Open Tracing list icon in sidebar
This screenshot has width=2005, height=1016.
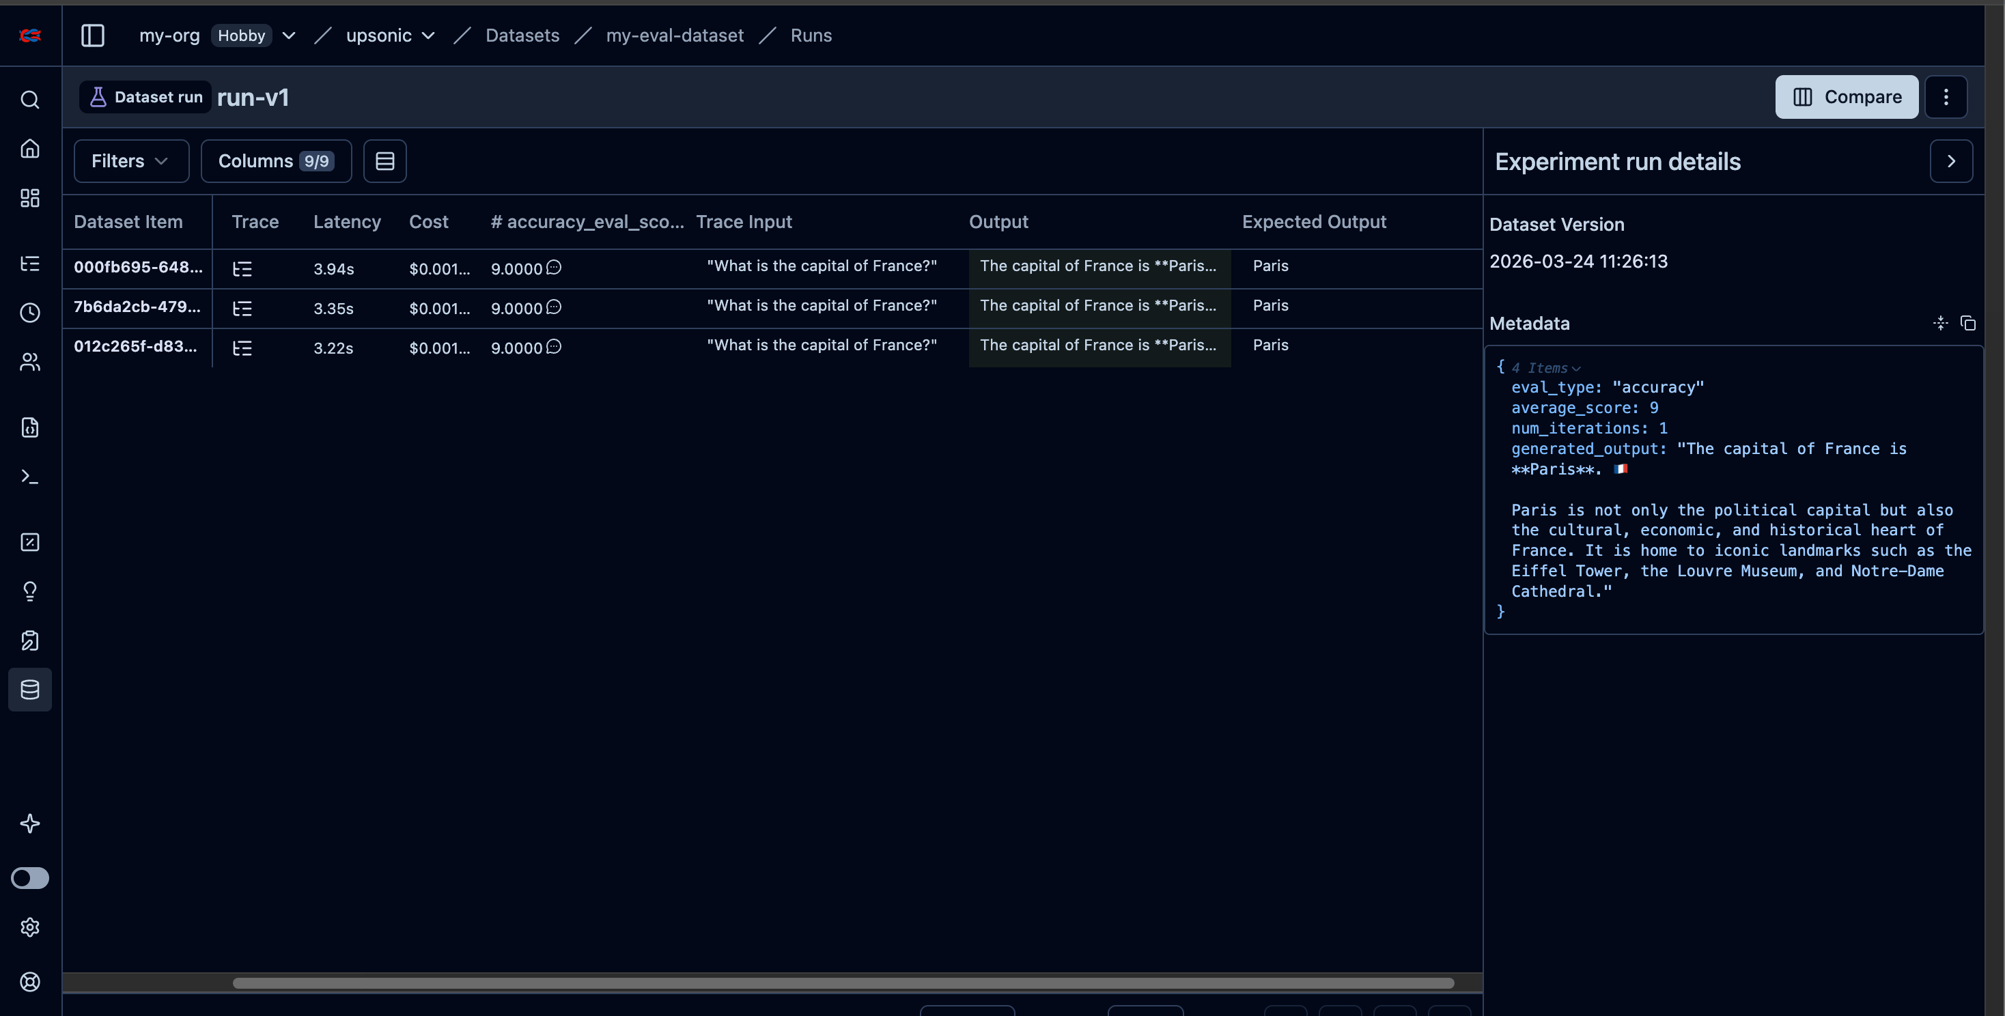coord(29,263)
